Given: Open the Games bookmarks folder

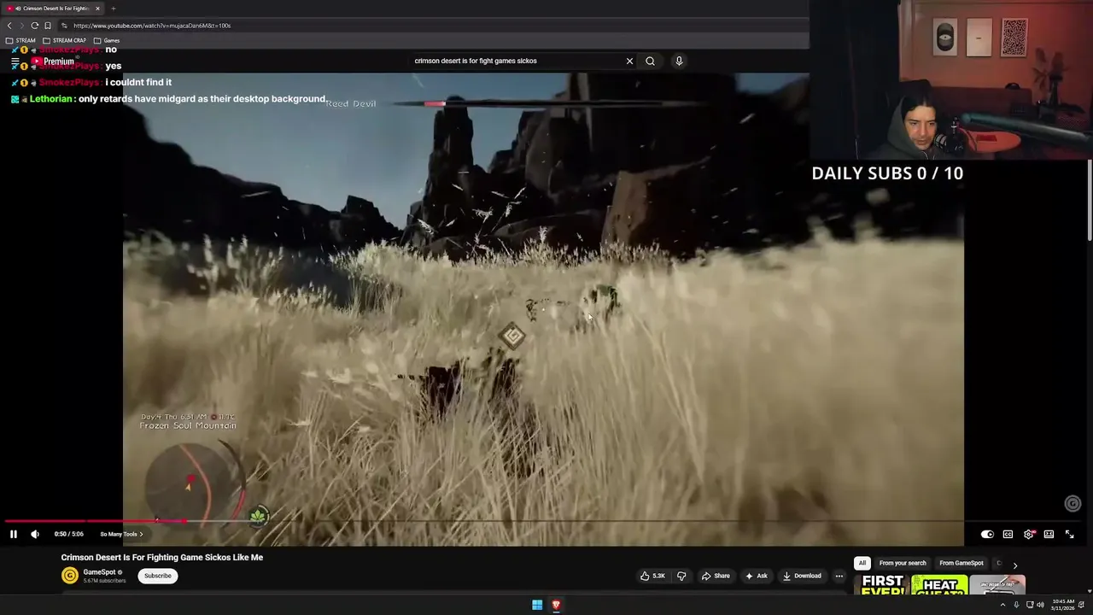Looking at the screenshot, I should (x=107, y=40).
